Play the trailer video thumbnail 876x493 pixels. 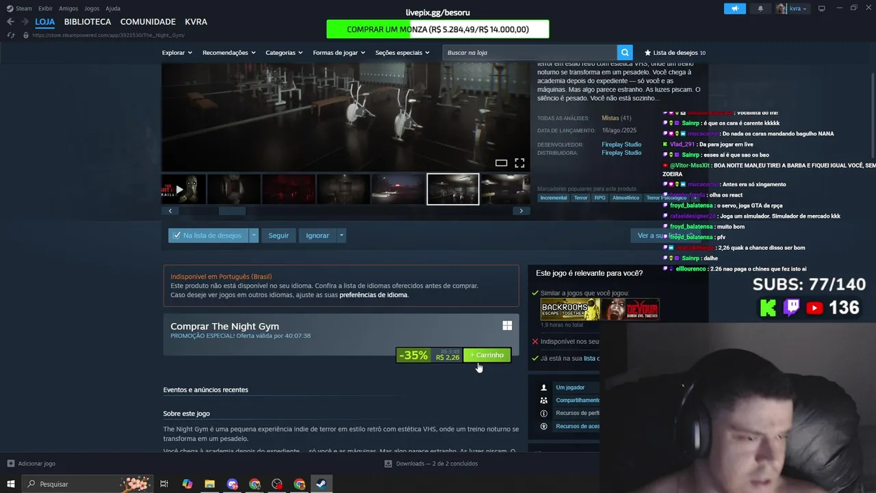[183, 190]
